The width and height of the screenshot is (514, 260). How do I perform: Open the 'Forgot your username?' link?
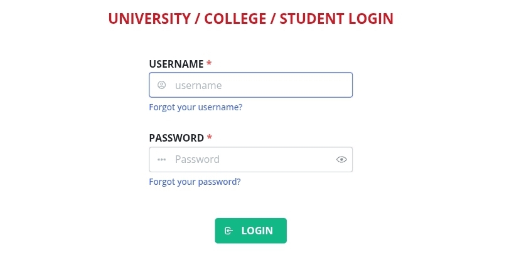(195, 107)
